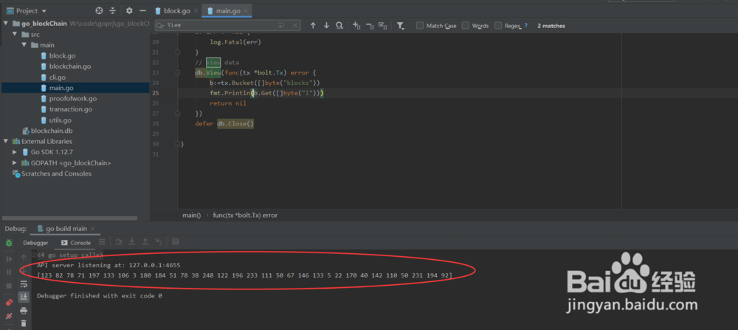The image size is (738, 330).
Task: Select Console tab in debug panel
Action: tap(76, 243)
